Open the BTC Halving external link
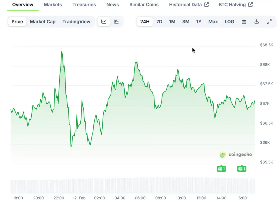Viewport: 277px width, 201px height. coord(236,5)
